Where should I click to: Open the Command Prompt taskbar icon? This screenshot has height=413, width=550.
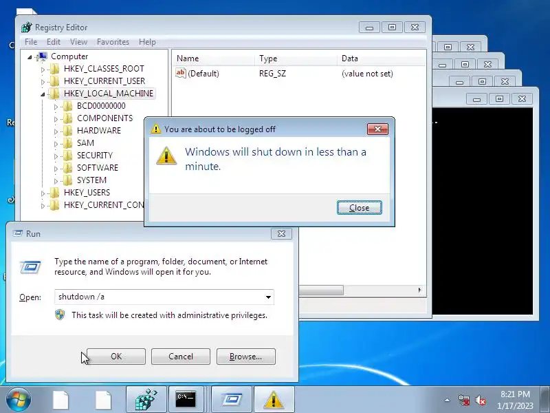[186, 400]
